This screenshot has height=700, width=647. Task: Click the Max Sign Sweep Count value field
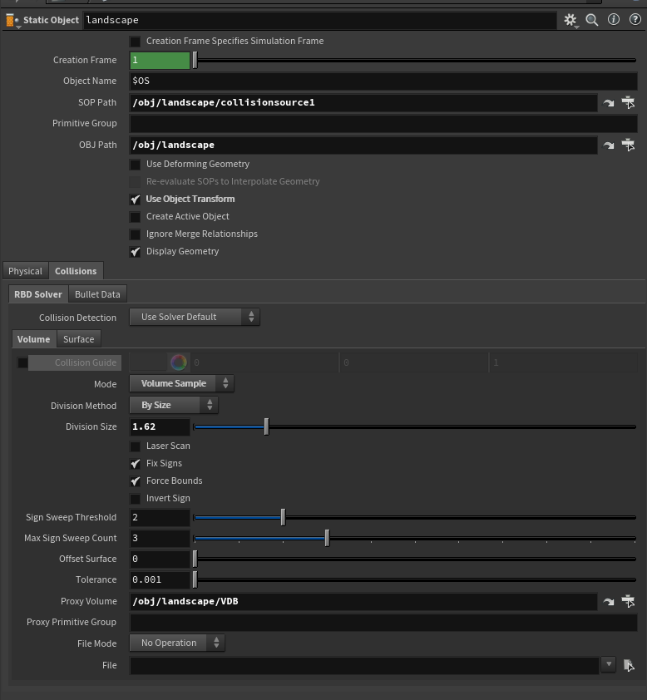pyautogui.click(x=160, y=538)
